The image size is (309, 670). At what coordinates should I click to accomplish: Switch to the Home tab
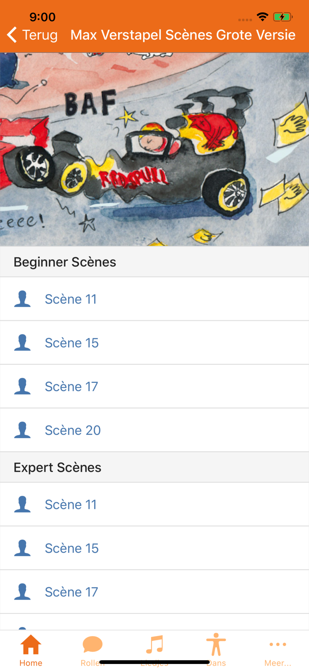point(31,650)
